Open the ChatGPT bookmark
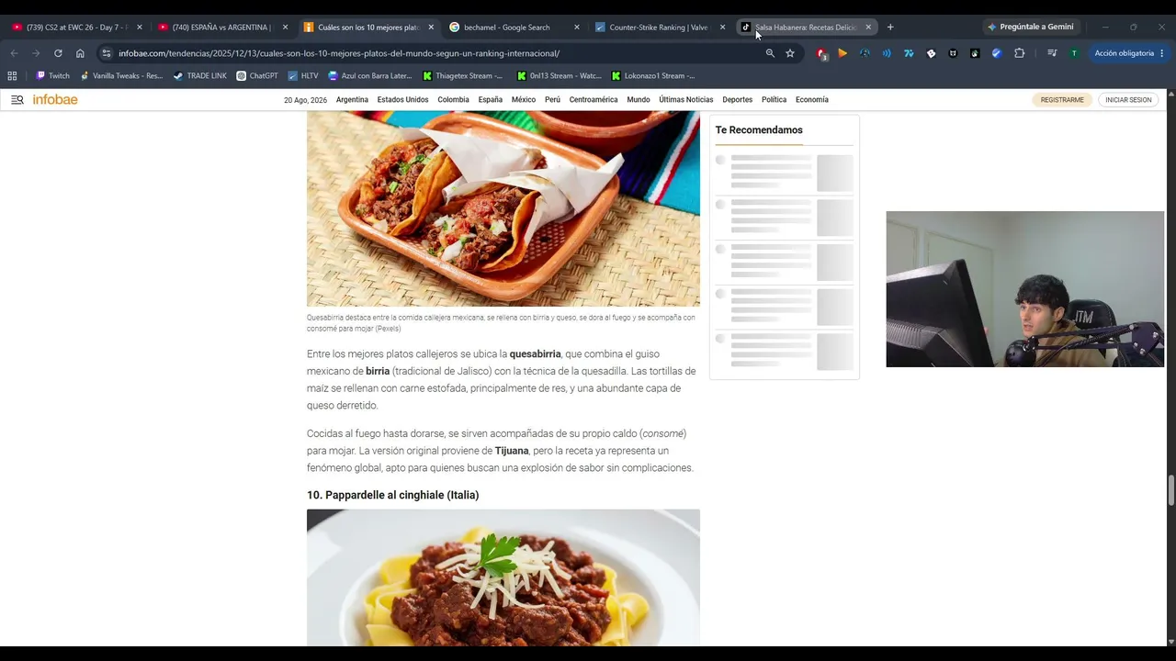This screenshot has width=1176, height=661. coord(257,75)
